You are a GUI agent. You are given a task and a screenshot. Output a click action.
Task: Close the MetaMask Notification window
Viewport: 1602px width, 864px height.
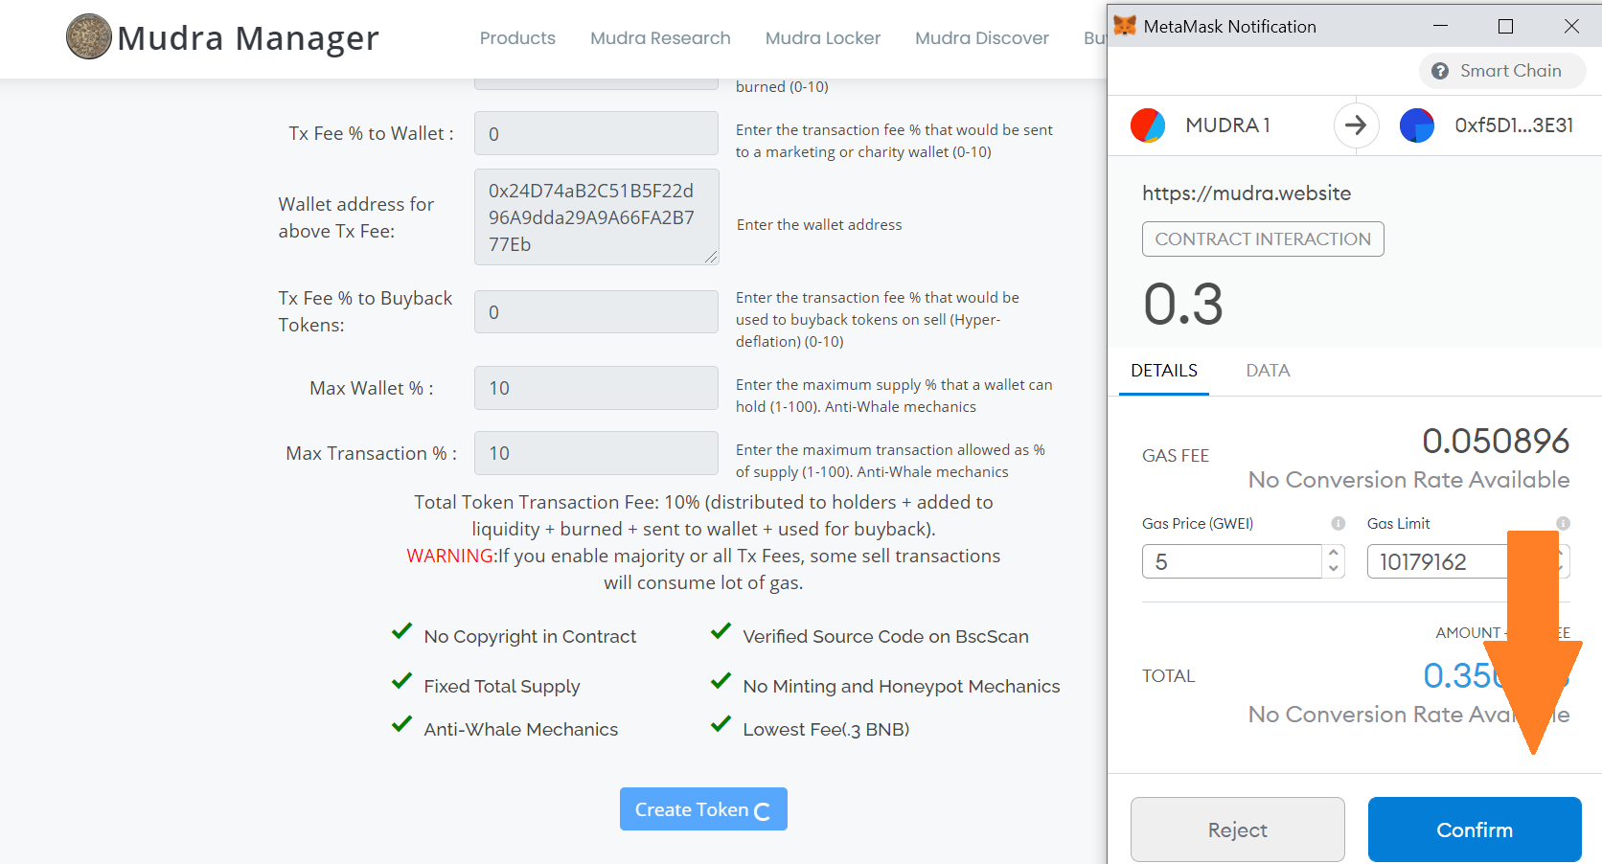[x=1571, y=26]
